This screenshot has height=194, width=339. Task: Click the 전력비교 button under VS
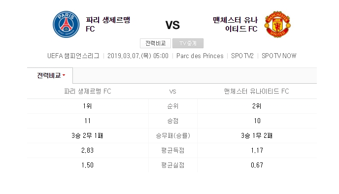point(155,43)
